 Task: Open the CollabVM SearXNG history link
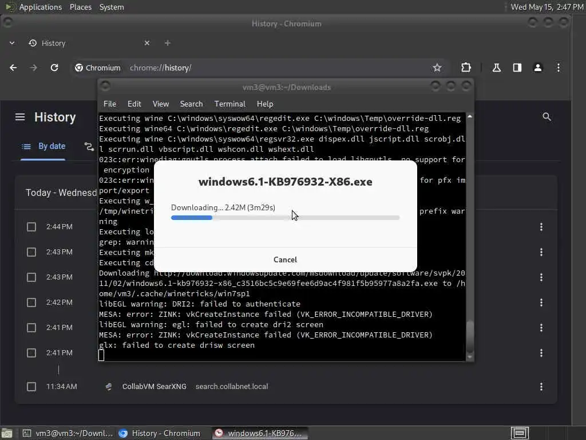pos(154,387)
